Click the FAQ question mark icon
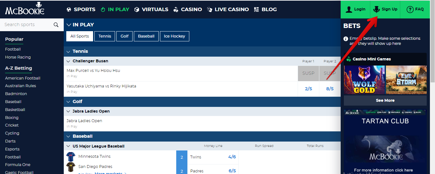 [410, 10]
